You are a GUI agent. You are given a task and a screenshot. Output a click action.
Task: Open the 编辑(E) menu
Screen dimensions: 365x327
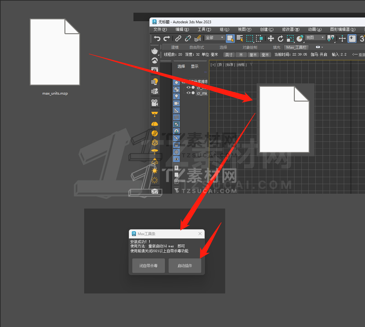(x=182, y=29)
